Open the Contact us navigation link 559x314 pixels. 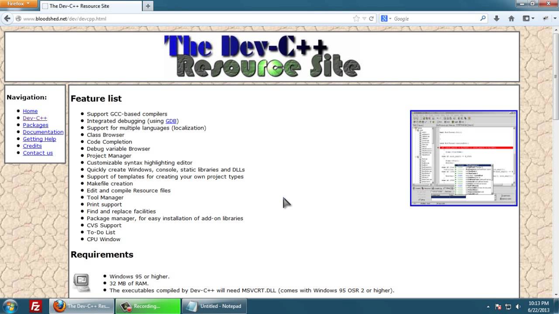tap(38, 153)
